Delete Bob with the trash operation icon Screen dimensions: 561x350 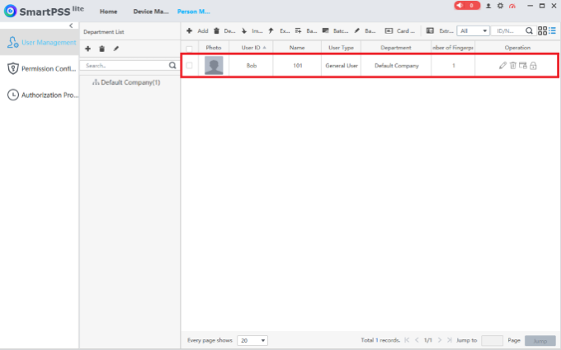[513, 65]
